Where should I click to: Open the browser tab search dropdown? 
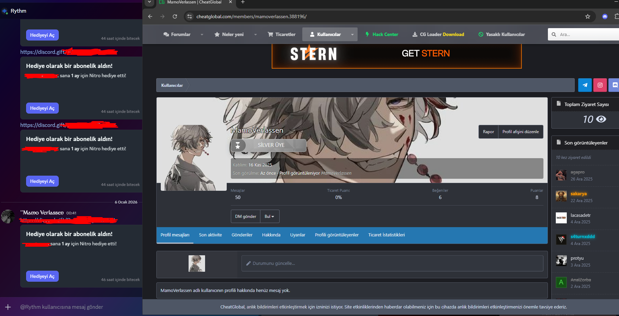pyautogui.click(x=149, y=2)
